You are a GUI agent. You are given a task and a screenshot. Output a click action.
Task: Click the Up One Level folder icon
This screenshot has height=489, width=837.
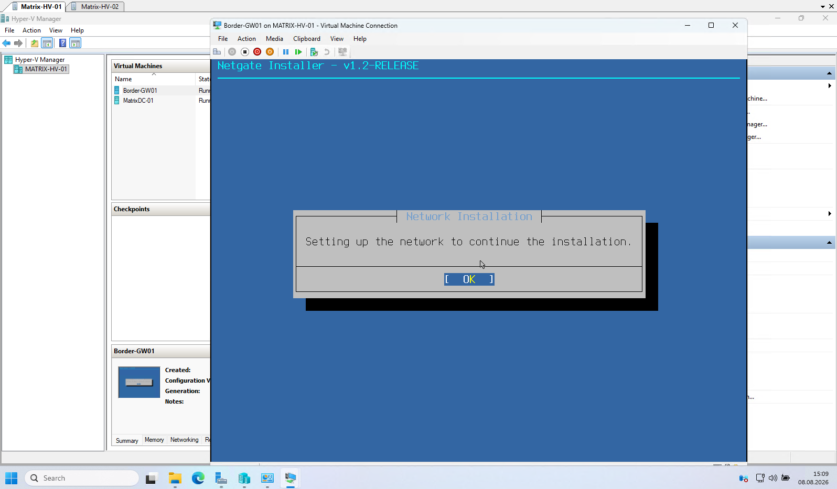[35, 43]
